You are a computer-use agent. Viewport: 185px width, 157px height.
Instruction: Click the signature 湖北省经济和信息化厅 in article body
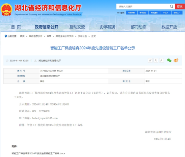click(158, 132)
